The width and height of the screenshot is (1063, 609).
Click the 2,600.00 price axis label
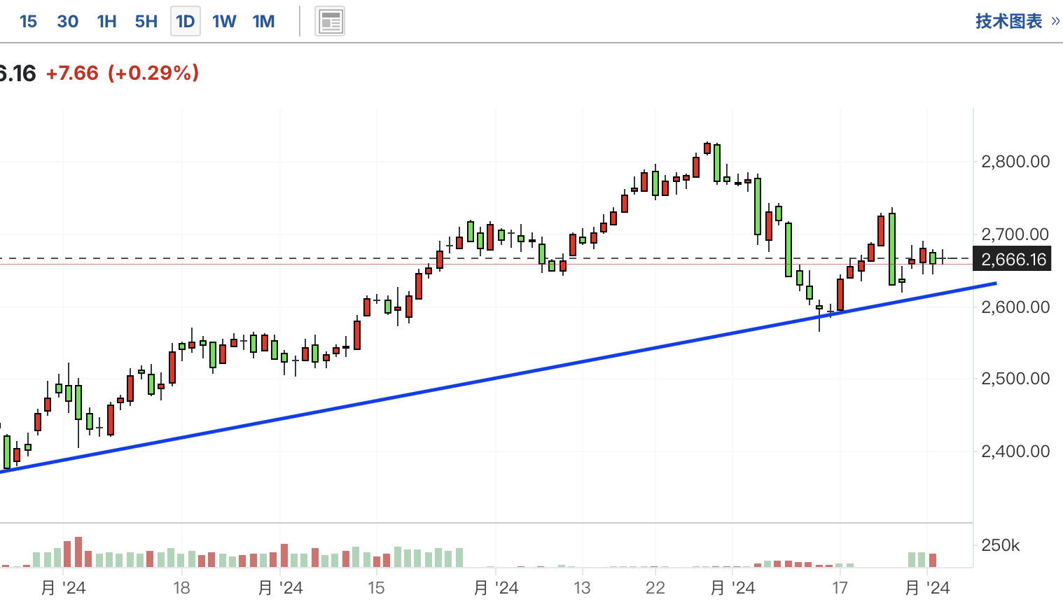(x=1015, y=307)
